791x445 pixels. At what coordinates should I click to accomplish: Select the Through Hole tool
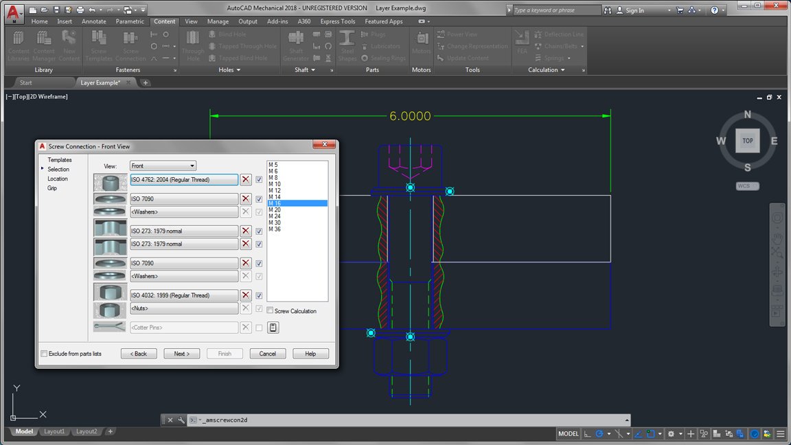tap(192, 45)
